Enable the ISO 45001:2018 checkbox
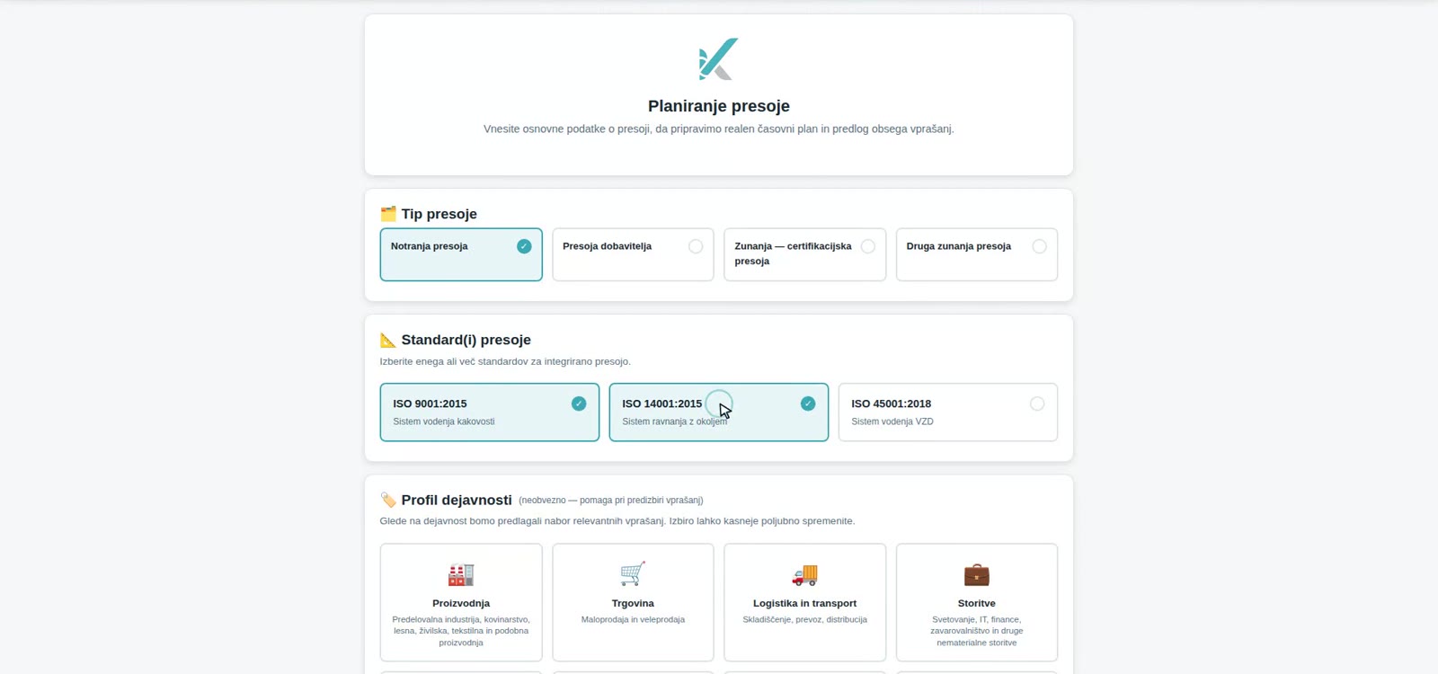The height and width of the screenshot is (674, 1438). click(x=1037, y=404)
